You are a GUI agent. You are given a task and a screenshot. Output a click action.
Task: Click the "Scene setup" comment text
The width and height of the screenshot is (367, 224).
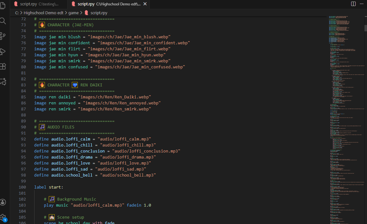pos(71,217)
